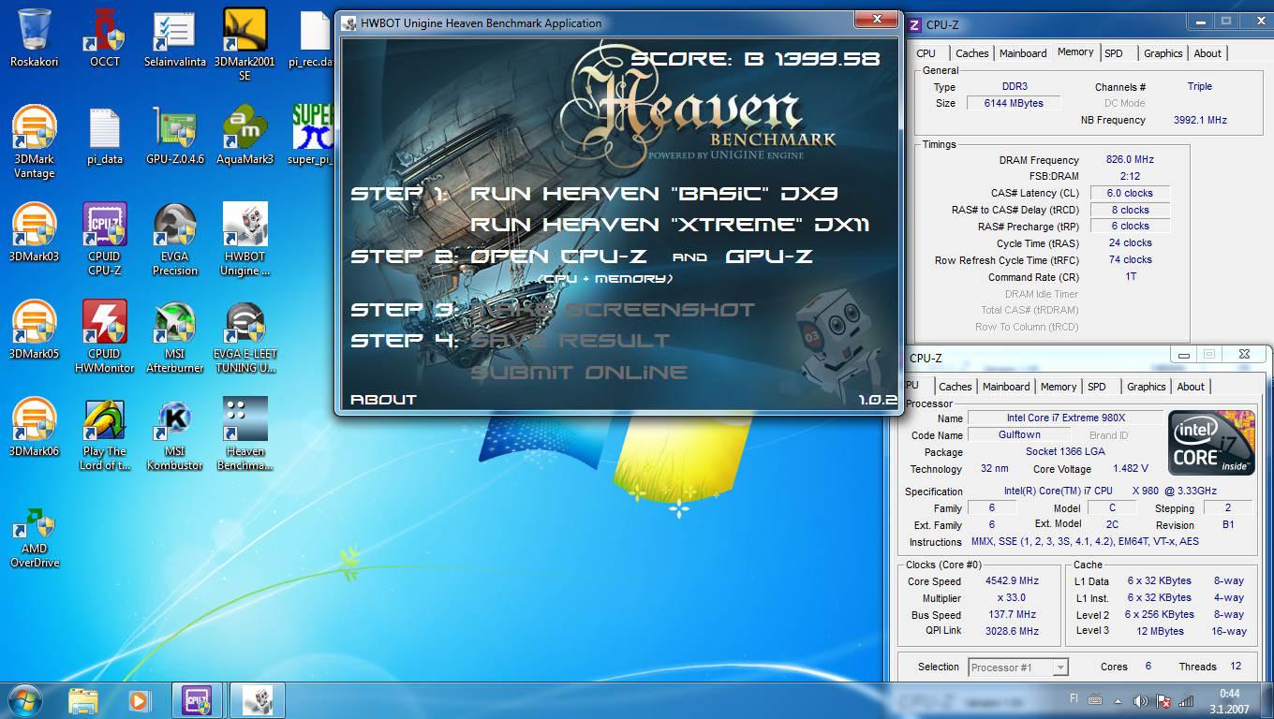
Task: Click Save Result in step 4
Action: 570,341
